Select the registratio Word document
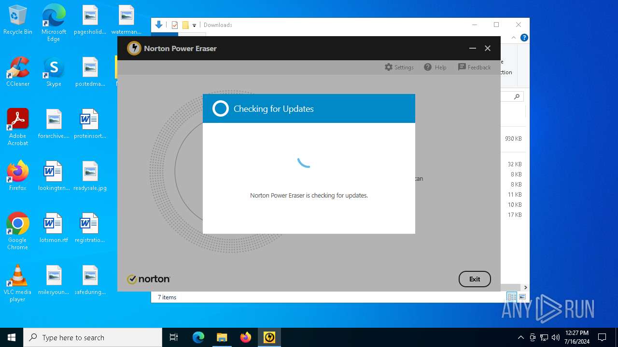 coord(90,228)
